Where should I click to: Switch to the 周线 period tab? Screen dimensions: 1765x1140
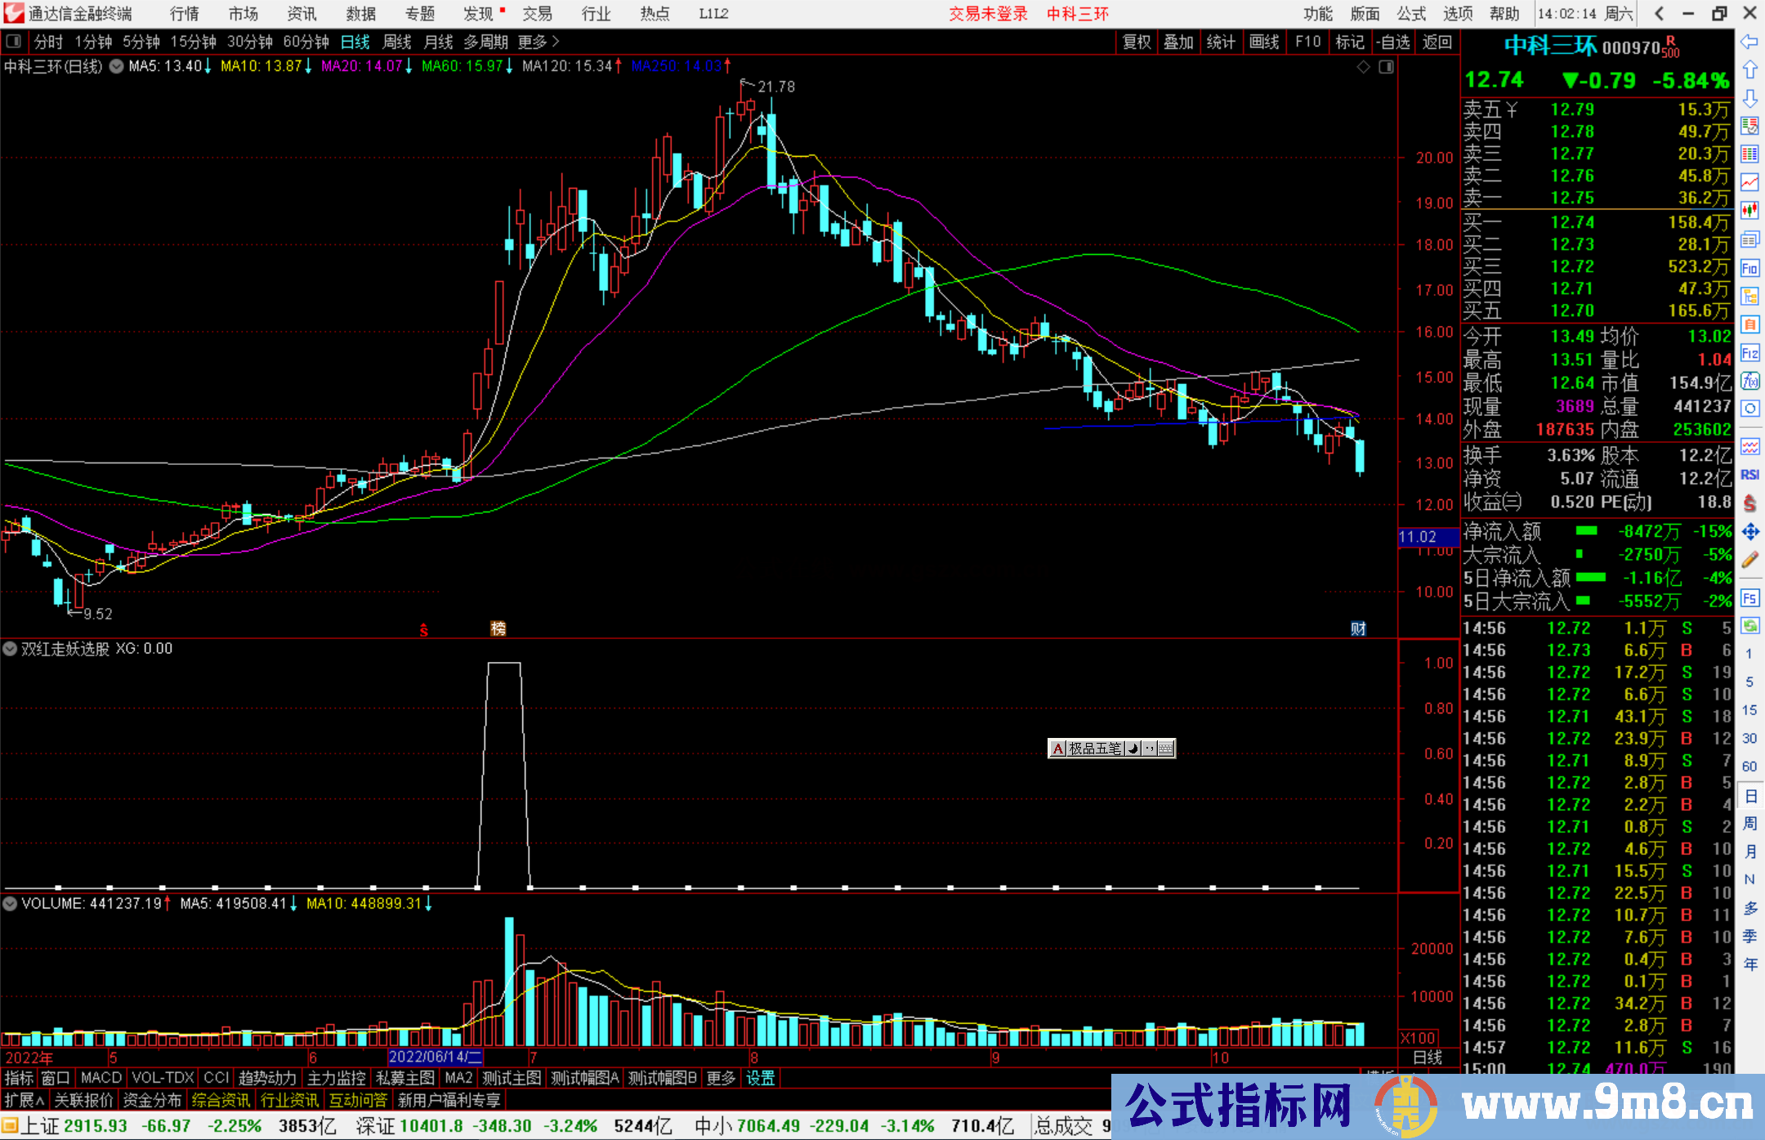point(397,42)
